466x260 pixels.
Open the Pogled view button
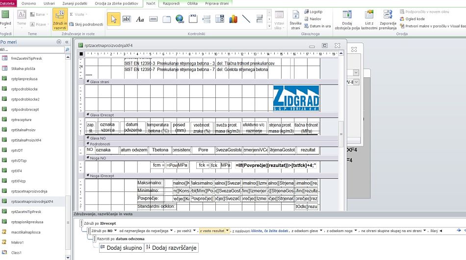(5, 19)
